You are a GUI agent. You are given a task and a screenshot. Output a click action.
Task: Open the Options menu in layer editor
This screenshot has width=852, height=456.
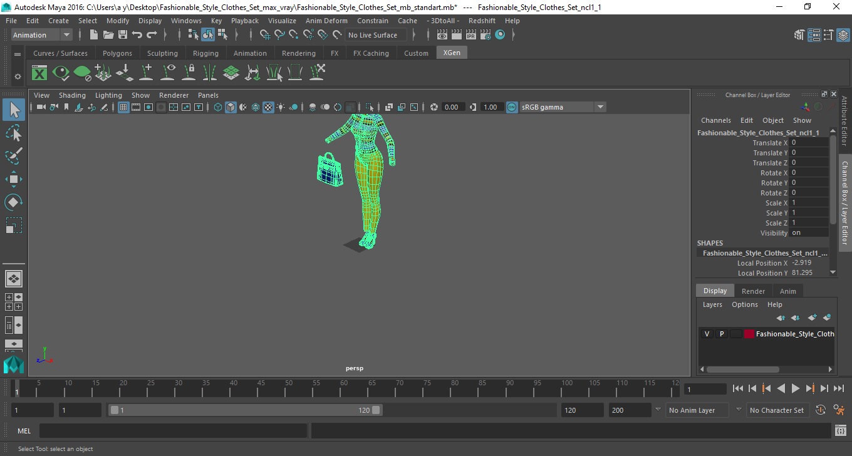click(745, 304)
